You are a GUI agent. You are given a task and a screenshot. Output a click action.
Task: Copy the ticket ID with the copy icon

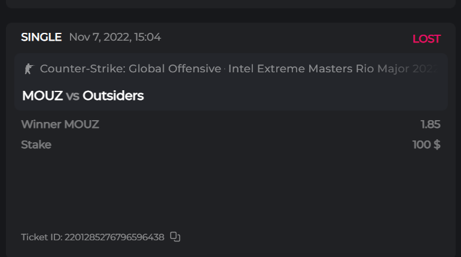pyautogui.click(x=175, y=237)
